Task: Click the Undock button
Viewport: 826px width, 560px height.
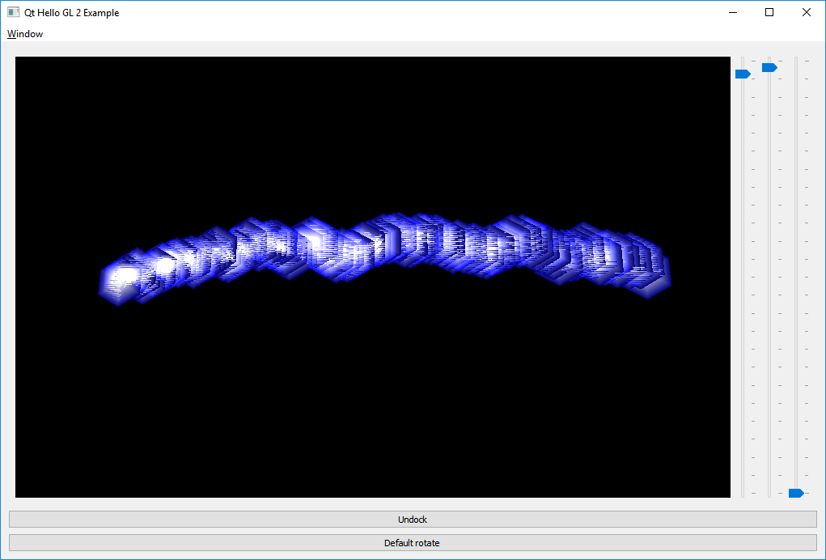Action: 413,520
